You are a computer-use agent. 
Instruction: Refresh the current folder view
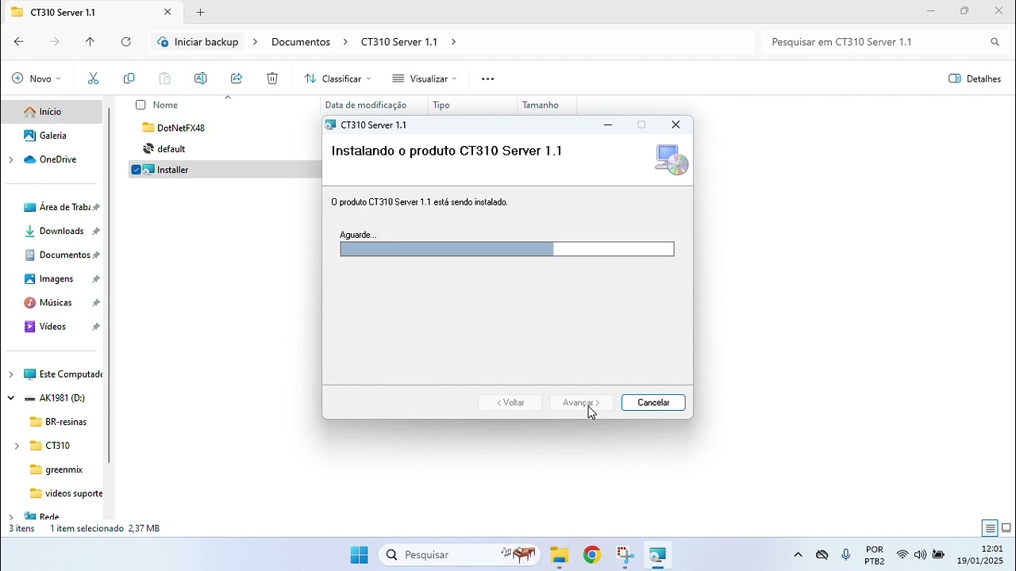click(x=126, y=42)
